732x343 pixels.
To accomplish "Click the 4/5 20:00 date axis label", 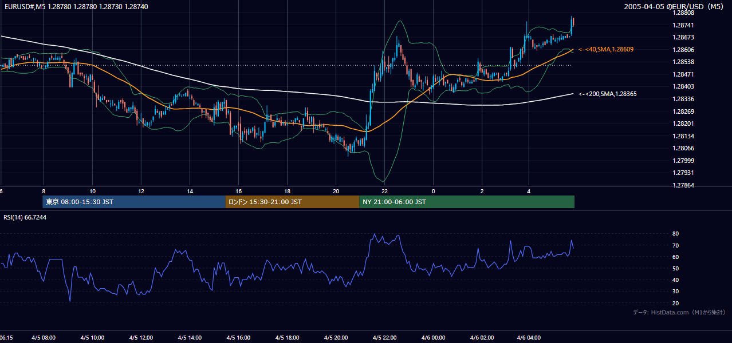I will pos(336,337).
